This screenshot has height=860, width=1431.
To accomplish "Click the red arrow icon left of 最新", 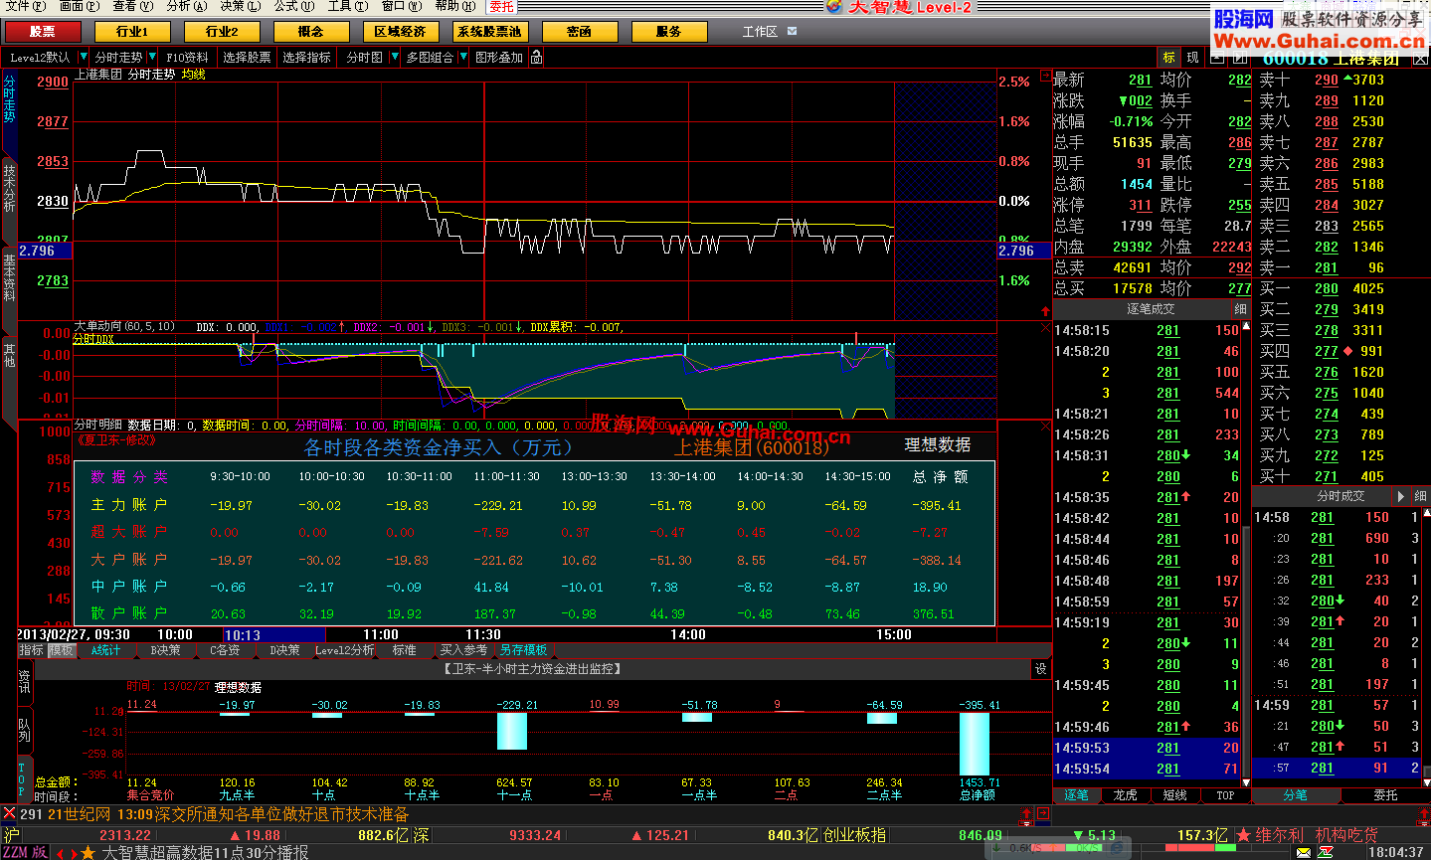I will click(x=1045, y=77).
